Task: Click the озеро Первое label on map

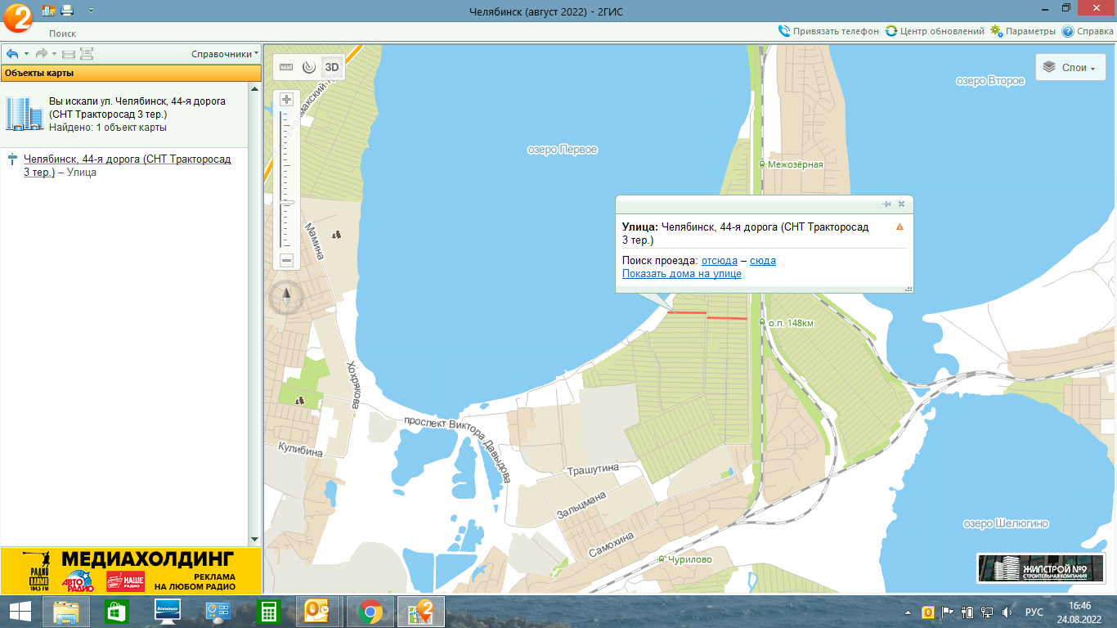Action: [x=562, y=150]
